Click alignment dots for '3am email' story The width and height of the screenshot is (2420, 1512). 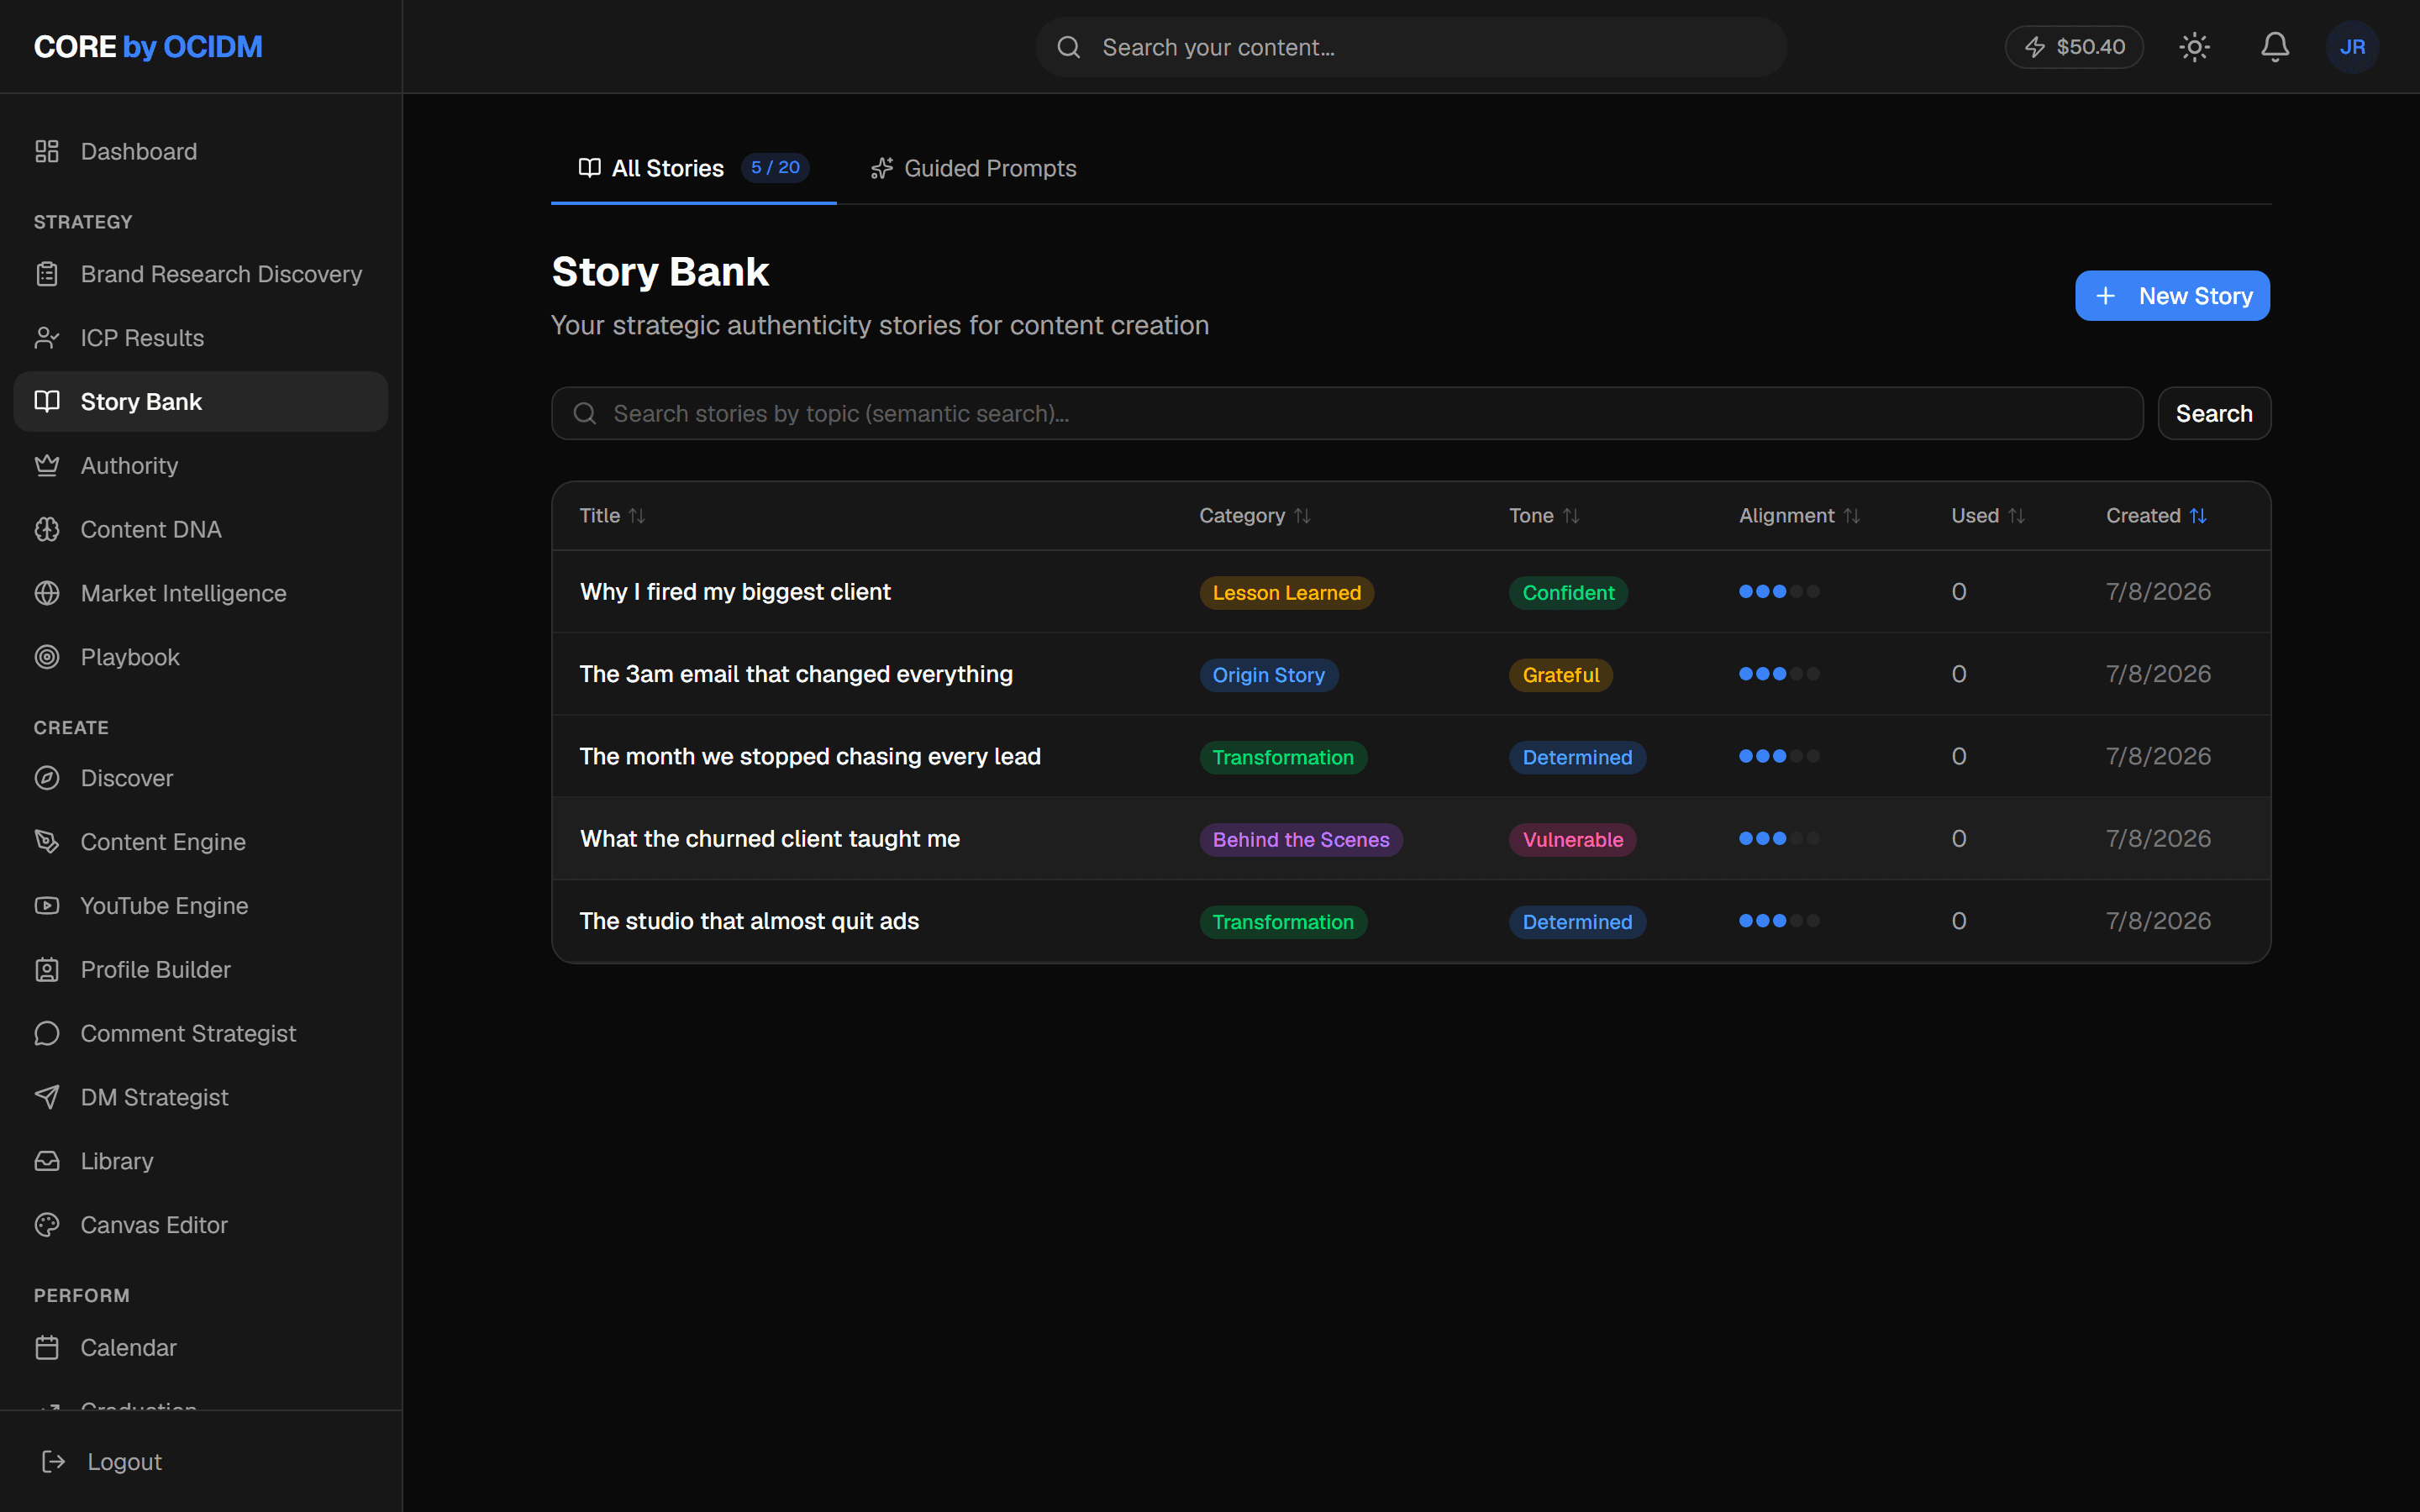1779,674
